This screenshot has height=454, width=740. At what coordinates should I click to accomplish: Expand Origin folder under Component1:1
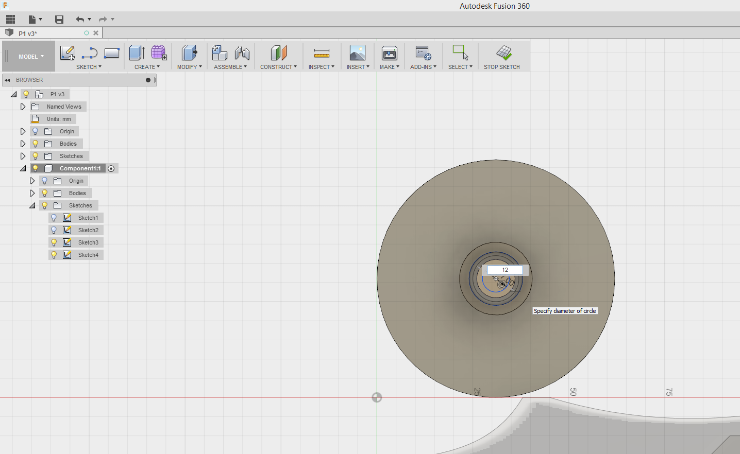tap(32, 181)
